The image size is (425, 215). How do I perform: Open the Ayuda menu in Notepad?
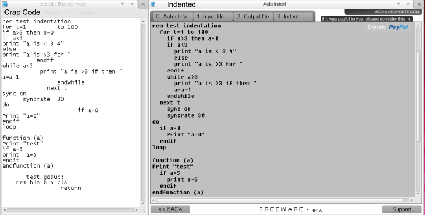pyautogui.click(x=86, y=13)
